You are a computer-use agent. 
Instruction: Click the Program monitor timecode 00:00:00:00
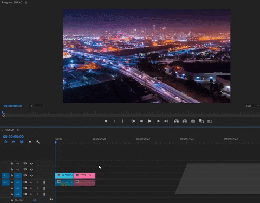12,106
